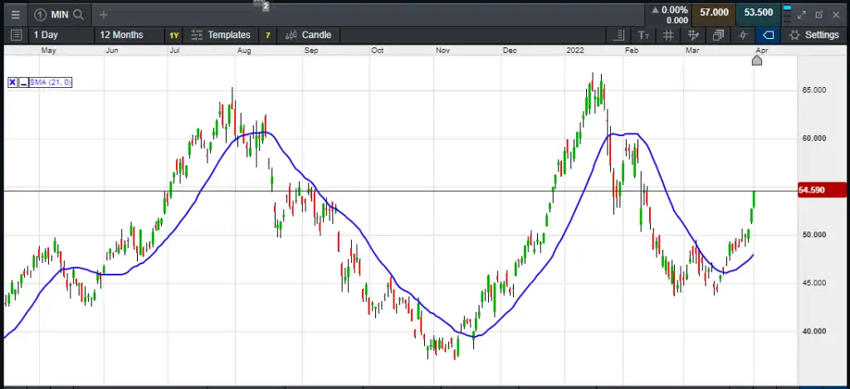
Task: Click the duplicate chart windows icon
Action: coord(718,35)
